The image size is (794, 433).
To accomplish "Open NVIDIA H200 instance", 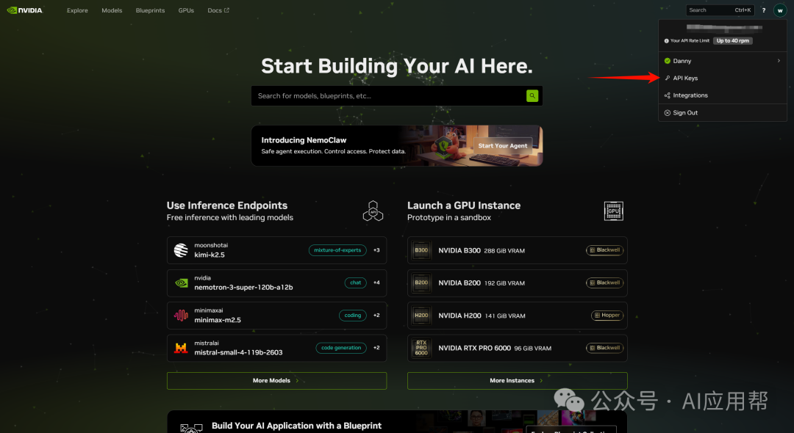I will 517,316.
